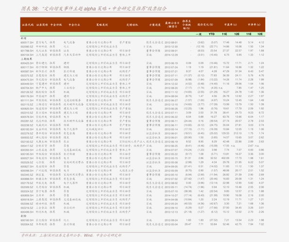Select the 002080.SZ code cell
Viewport: 289px width, 242px height.
27,47
